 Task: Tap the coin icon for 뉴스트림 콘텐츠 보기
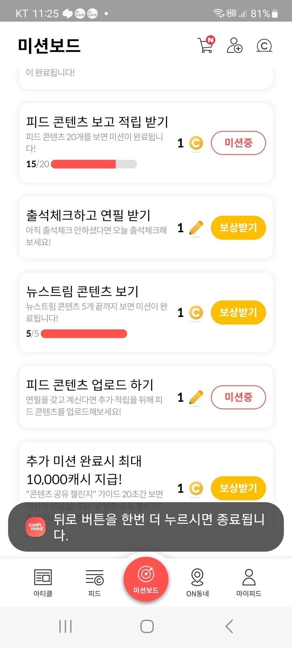click(196, 312)
